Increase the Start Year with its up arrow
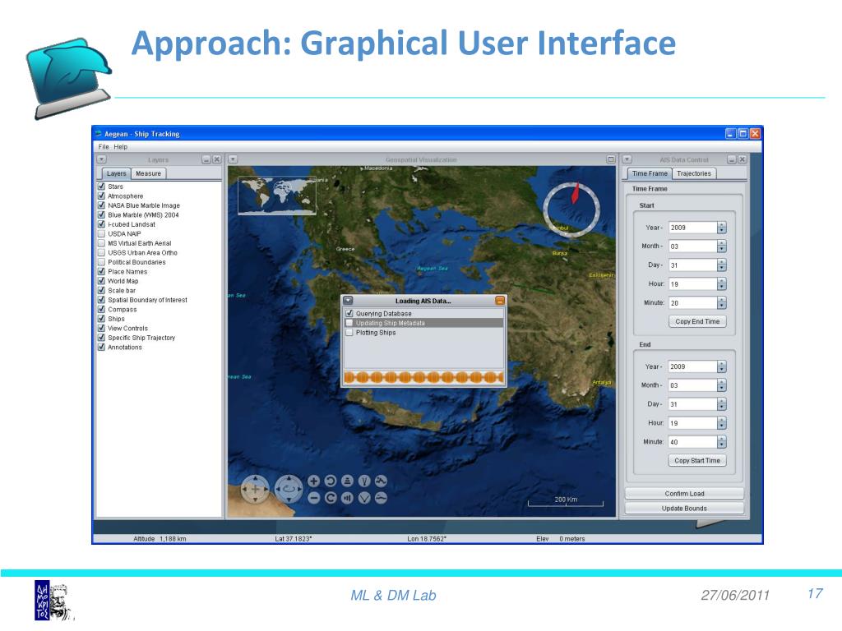842x631 pixels. click(722, 225)
